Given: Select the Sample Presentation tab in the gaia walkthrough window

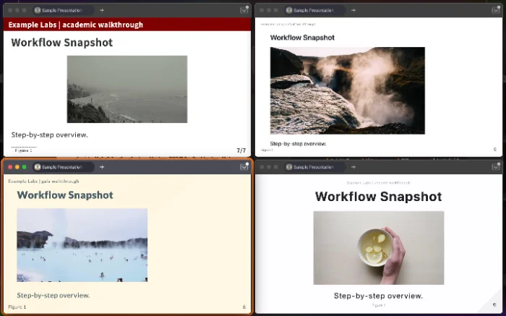Looking at the screenshot, I should [63, 167].
